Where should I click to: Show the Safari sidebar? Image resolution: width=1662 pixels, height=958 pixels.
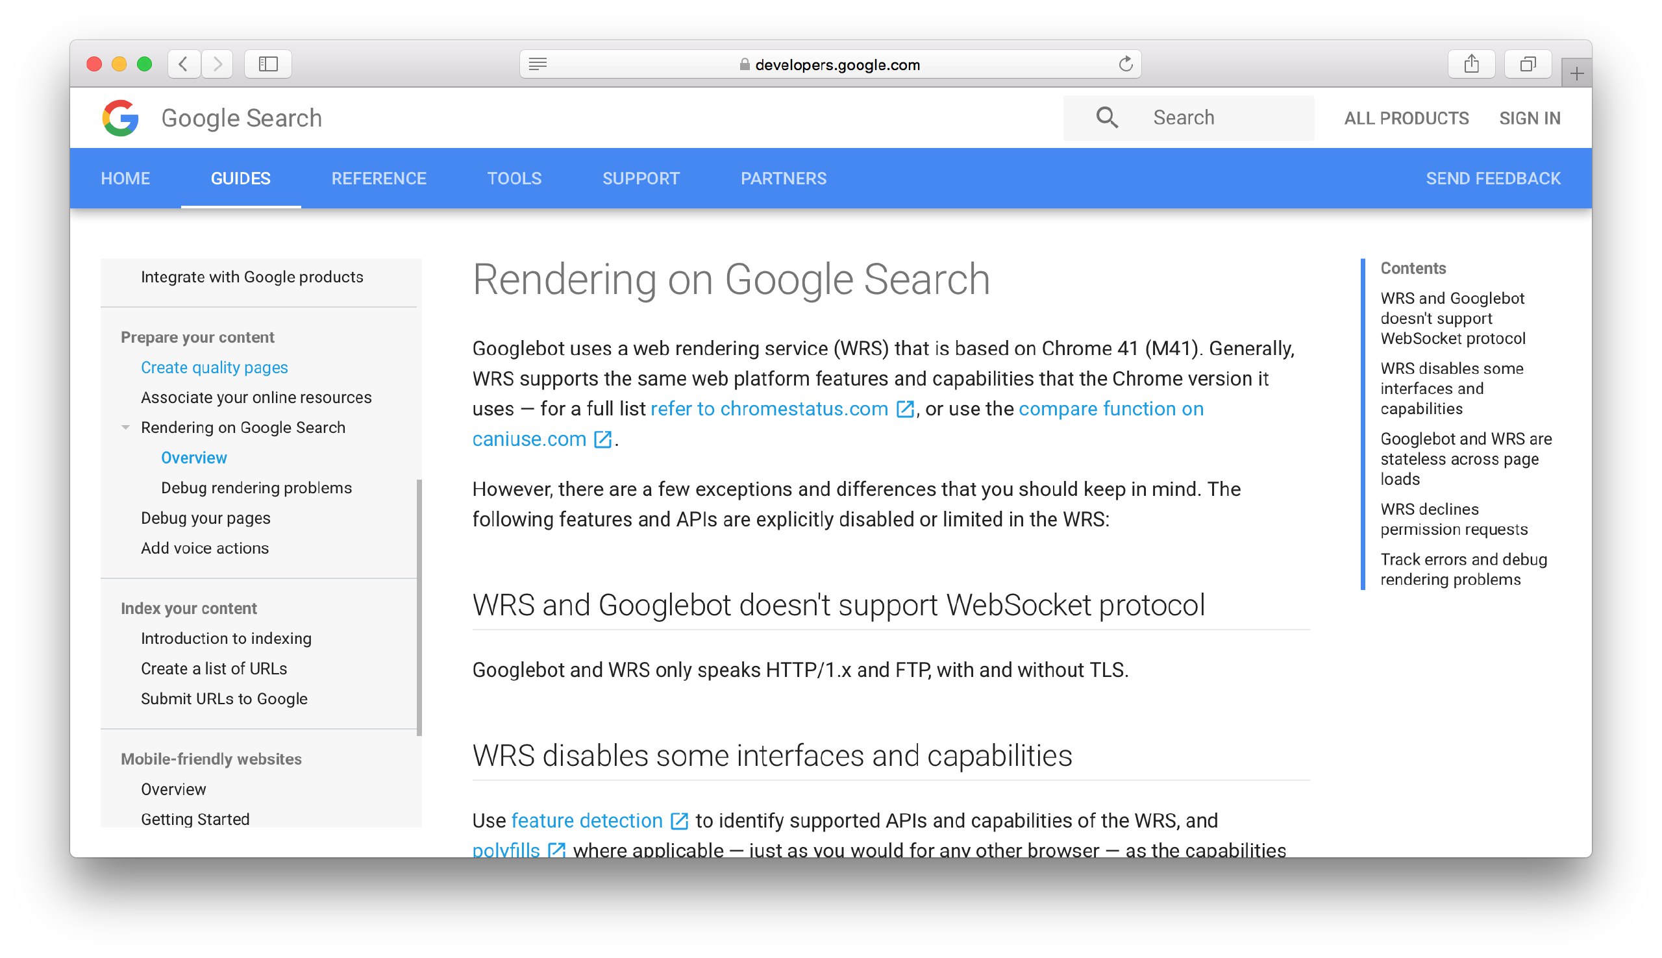(x=267, y=64)
